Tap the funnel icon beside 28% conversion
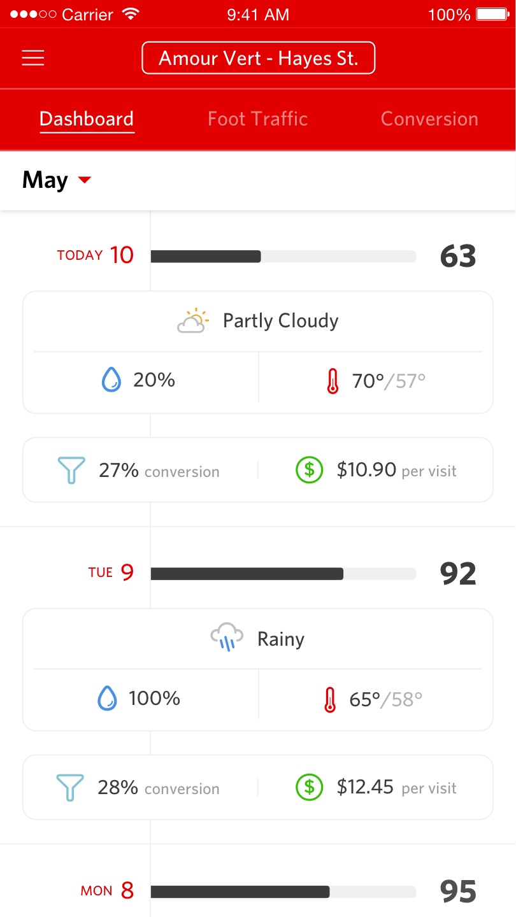This screenshot has width=516, height=917. point(70,788)
